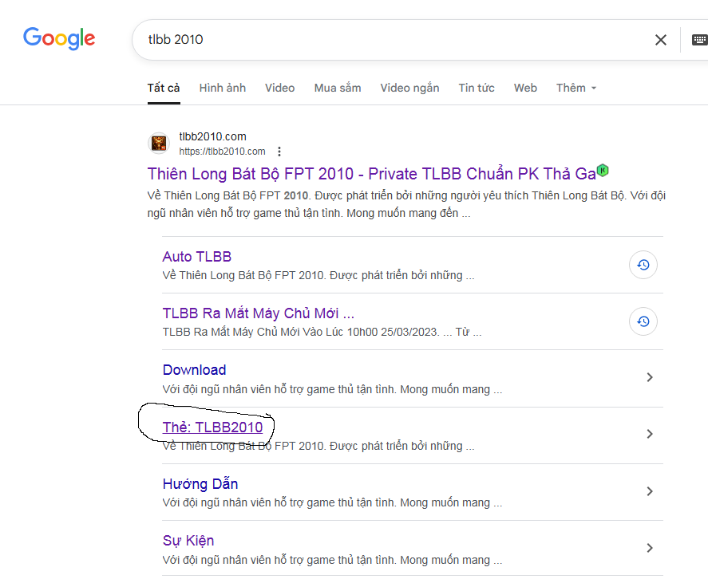The width and height of the screenshot is (708, 579).
Task: Clear the search box with X
Action: tap(661, 40)
